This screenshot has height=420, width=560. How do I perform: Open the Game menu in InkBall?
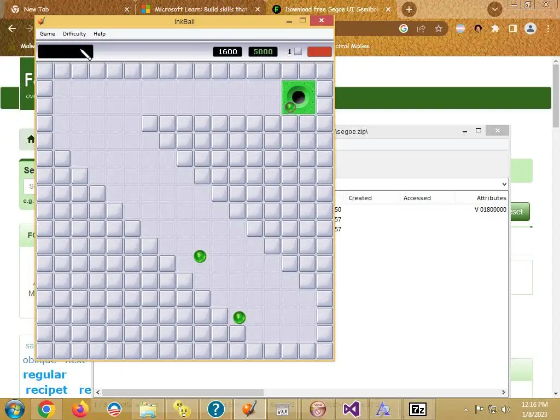[x=48, y=33]
